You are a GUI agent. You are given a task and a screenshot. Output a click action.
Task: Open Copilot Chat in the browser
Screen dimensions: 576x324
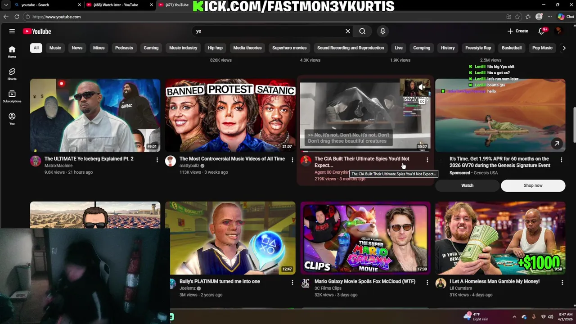[566, 17]
